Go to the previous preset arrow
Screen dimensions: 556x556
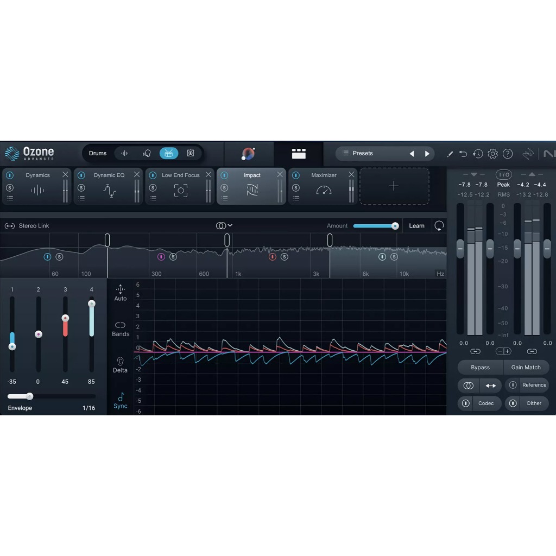(412, 154)
